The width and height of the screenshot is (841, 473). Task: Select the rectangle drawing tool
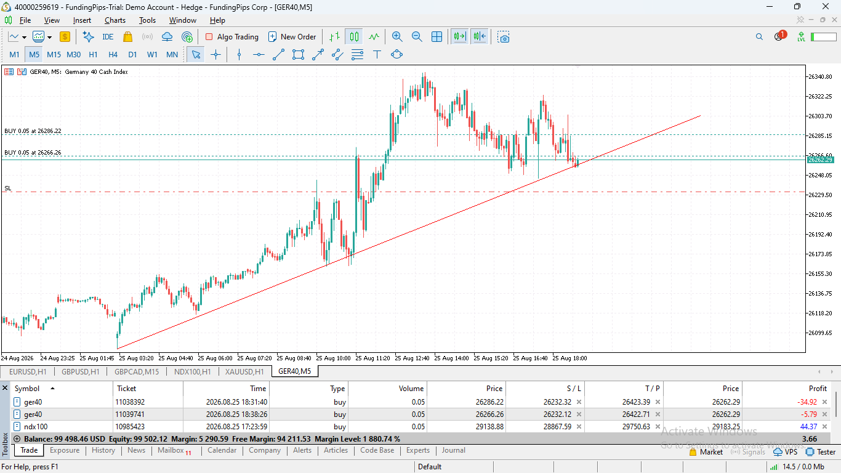(298, 54)
